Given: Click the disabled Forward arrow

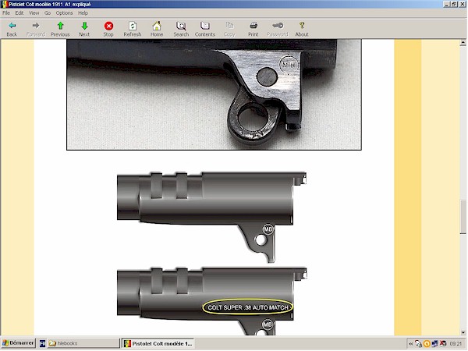Looking at the screenshot, I should [x=36, y=30].
